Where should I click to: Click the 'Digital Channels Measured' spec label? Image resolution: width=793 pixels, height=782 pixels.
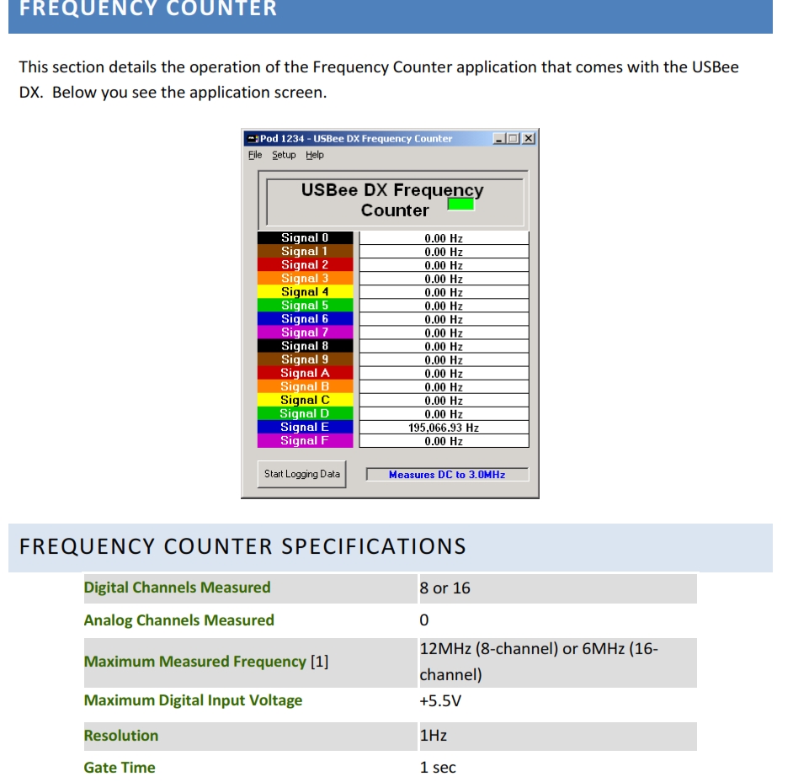(177, 588)
